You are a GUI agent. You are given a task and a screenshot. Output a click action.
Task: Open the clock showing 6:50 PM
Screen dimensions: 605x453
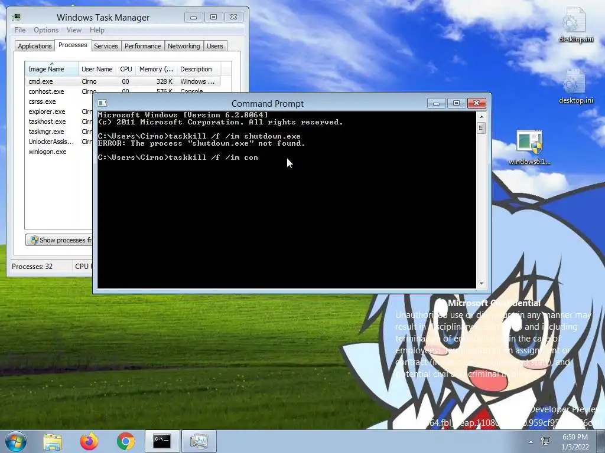(575, 442)
